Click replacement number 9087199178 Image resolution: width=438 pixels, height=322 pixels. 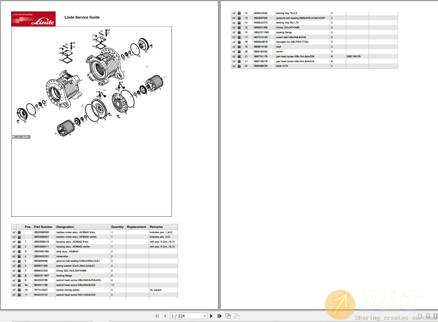(x=354, y=56)
